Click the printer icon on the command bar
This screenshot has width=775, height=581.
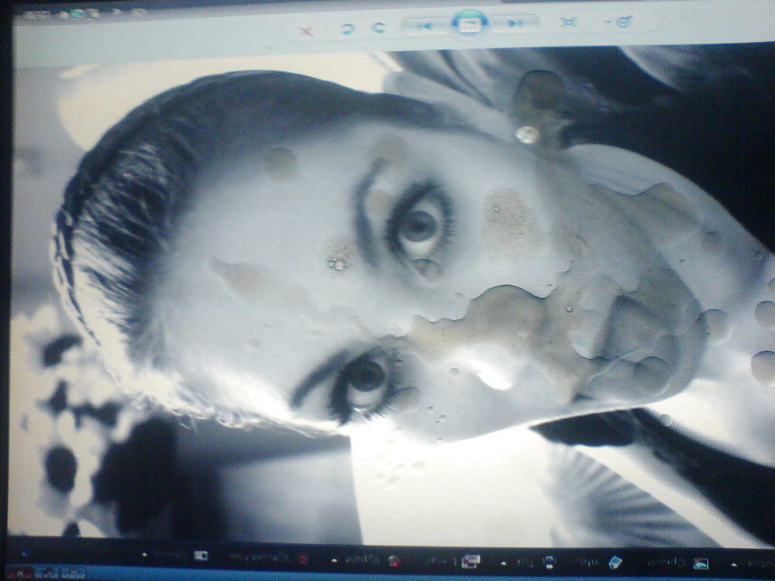click(549, 562)
